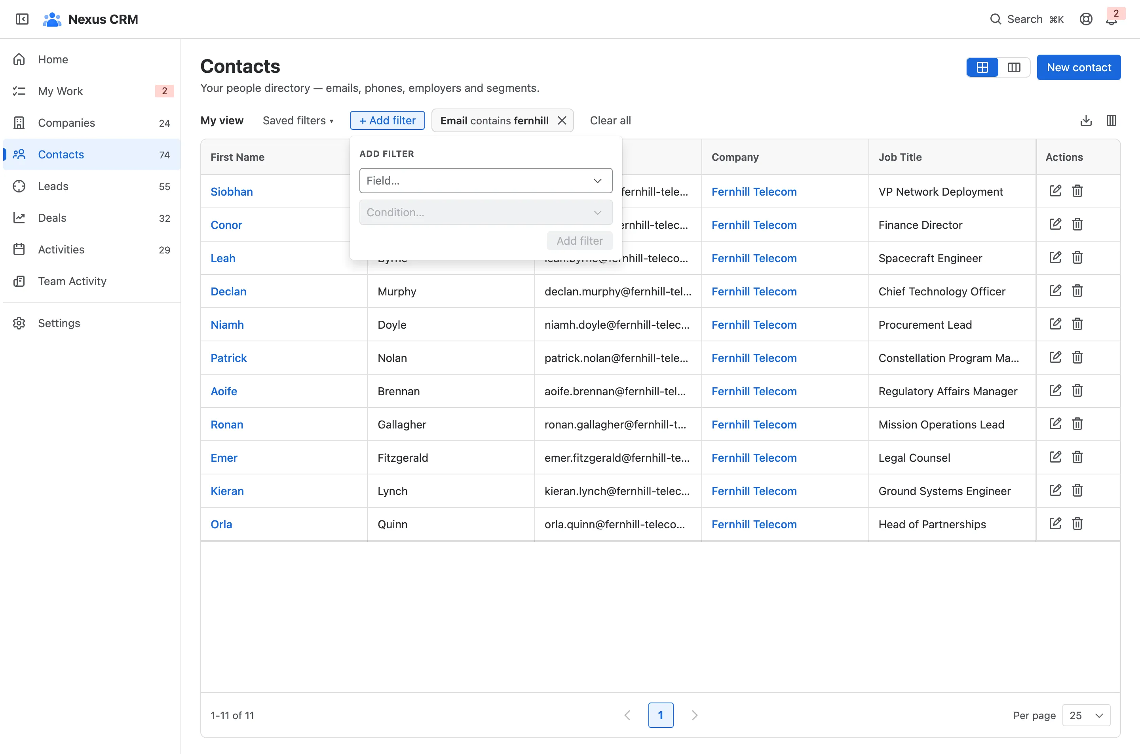Viewport: 1140px width, 754px height.
Task: Switch to table grid view
Action: (x=982, y=67)
